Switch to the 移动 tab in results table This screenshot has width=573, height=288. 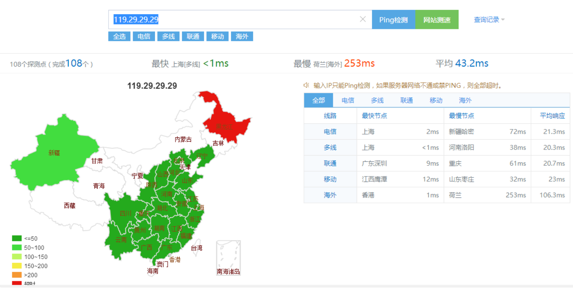(x=436, y=100)
